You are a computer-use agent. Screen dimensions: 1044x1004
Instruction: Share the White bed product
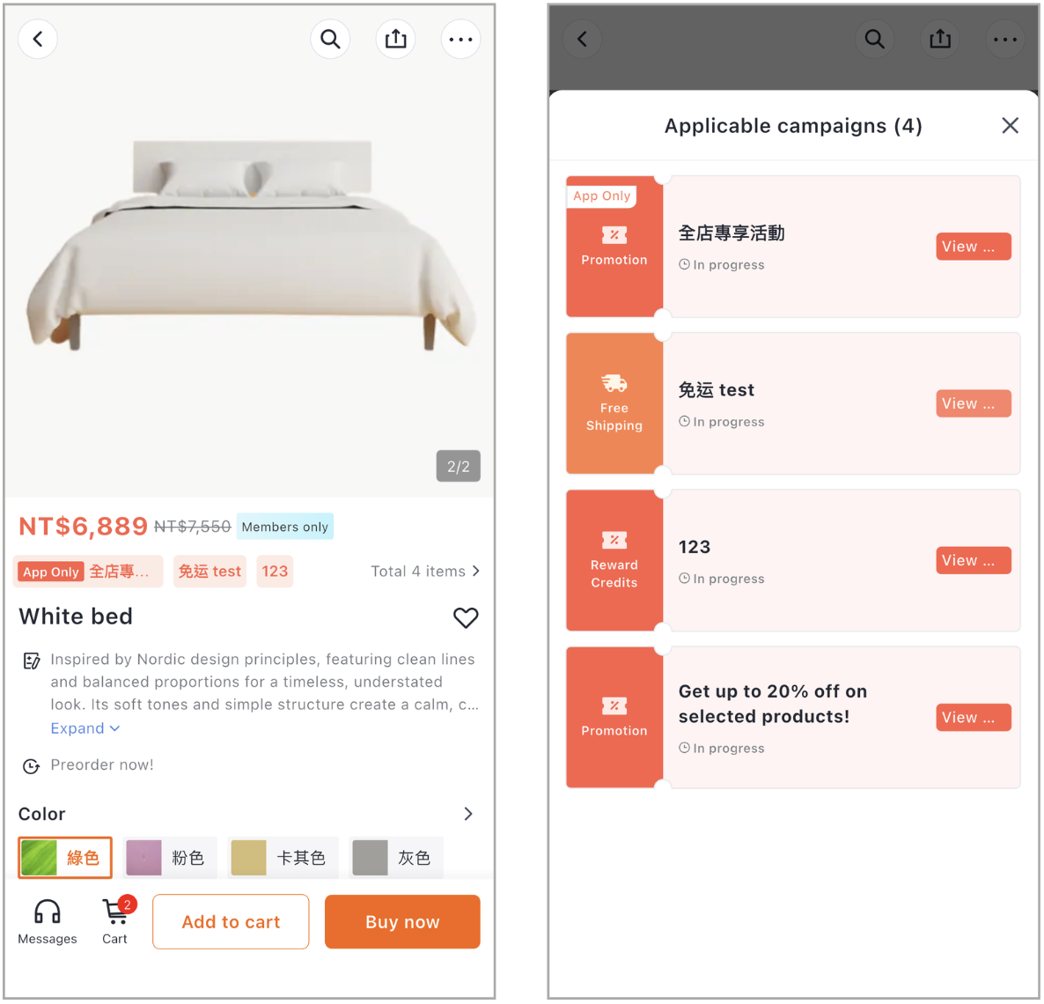click(395, 40)
